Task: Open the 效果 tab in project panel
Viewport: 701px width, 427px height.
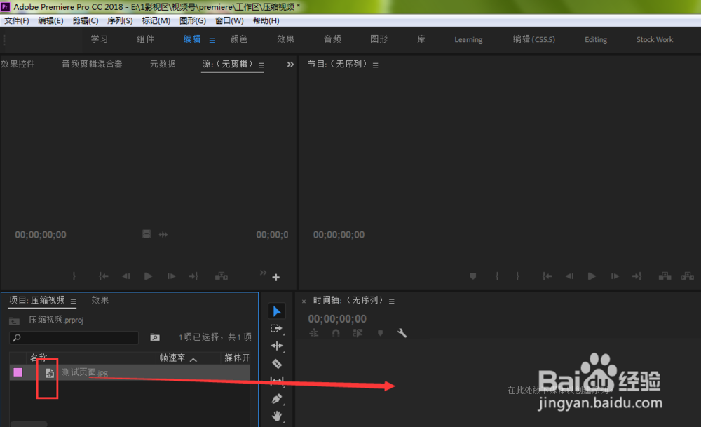Action: pyautogui.click(x=100, y=300)
